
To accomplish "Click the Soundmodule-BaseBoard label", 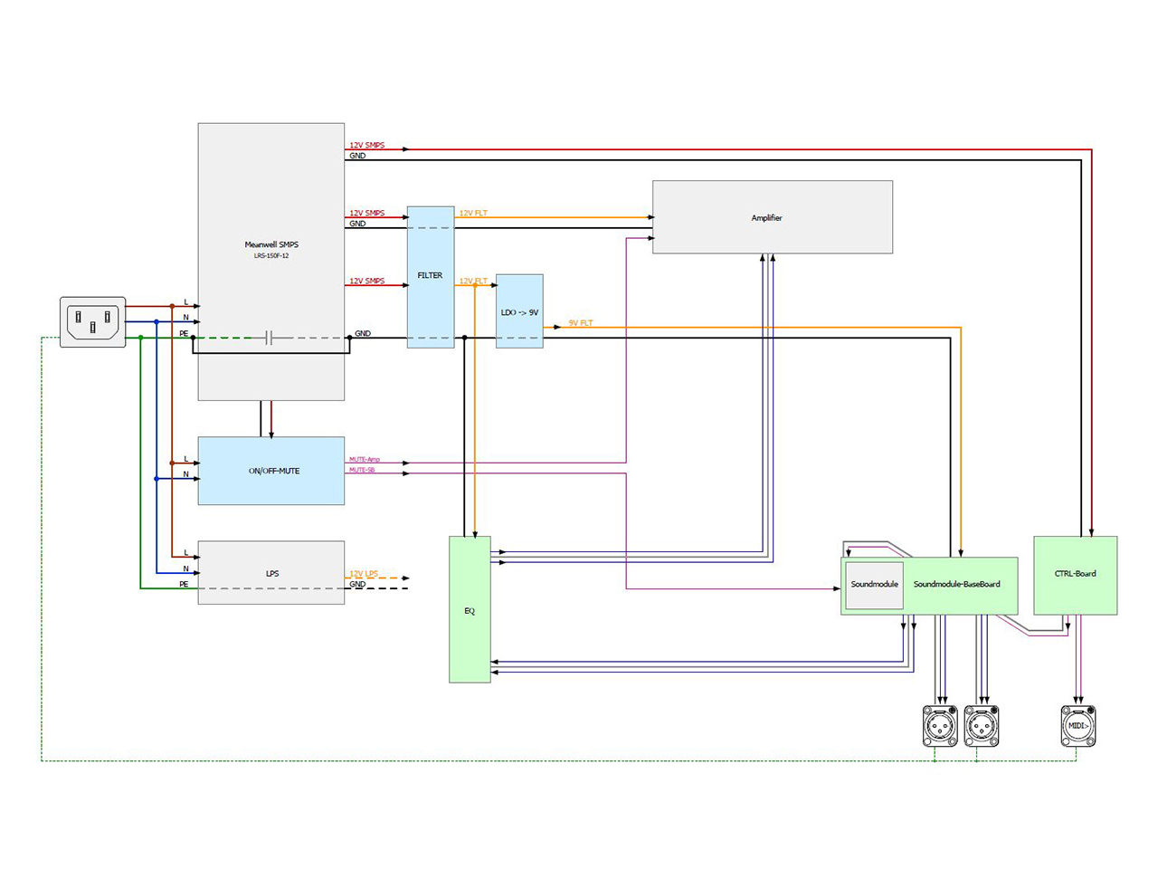I will pos(956,585).
